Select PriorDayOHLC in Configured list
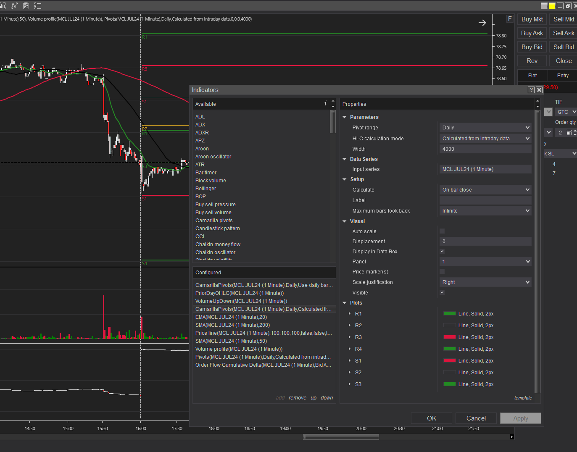The width and height of the screenshot is (577, 452). (240, 293)
